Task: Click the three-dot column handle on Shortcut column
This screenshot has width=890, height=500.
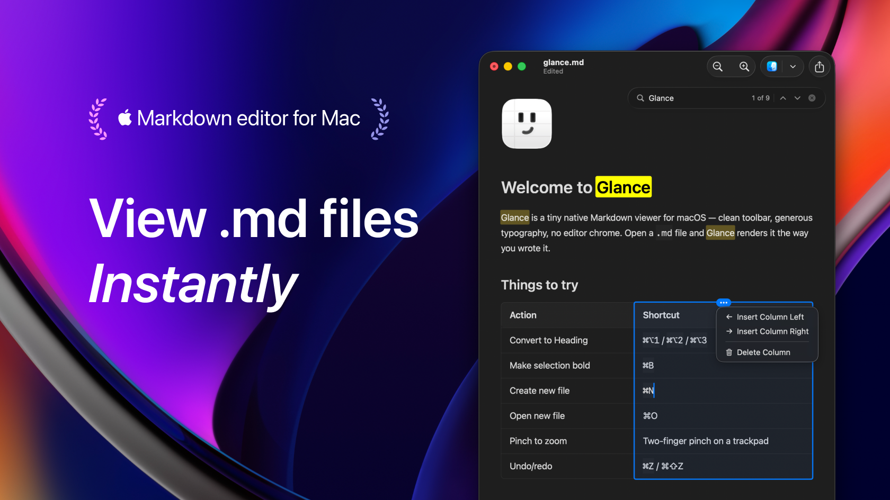Action: (724, 303)
